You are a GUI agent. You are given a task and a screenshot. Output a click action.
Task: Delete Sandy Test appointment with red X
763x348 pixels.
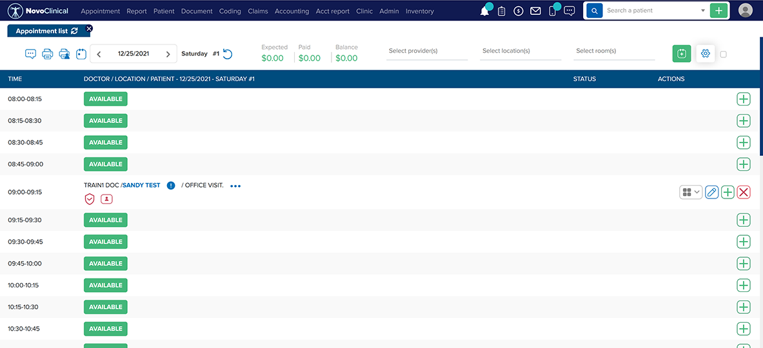[x=744, y=192]
